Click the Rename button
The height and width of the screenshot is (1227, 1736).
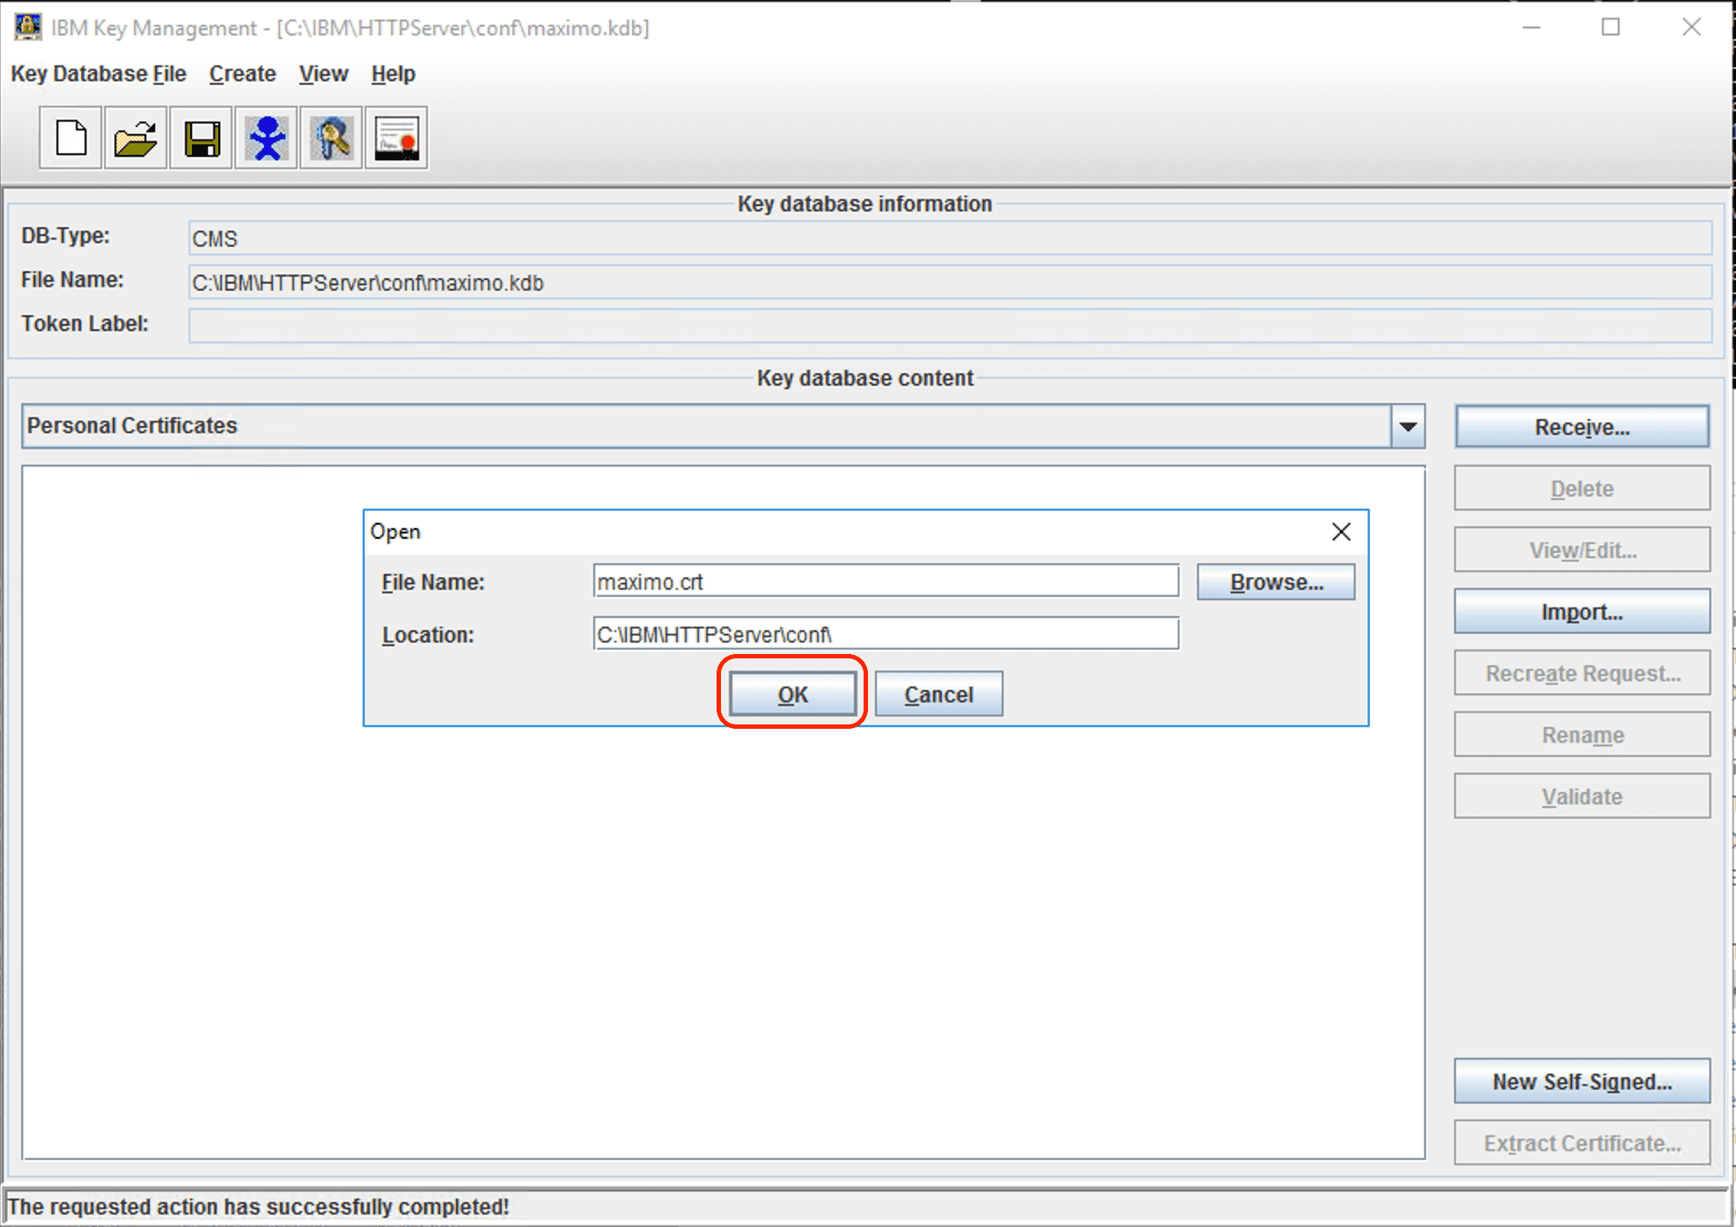(1582, 735)
